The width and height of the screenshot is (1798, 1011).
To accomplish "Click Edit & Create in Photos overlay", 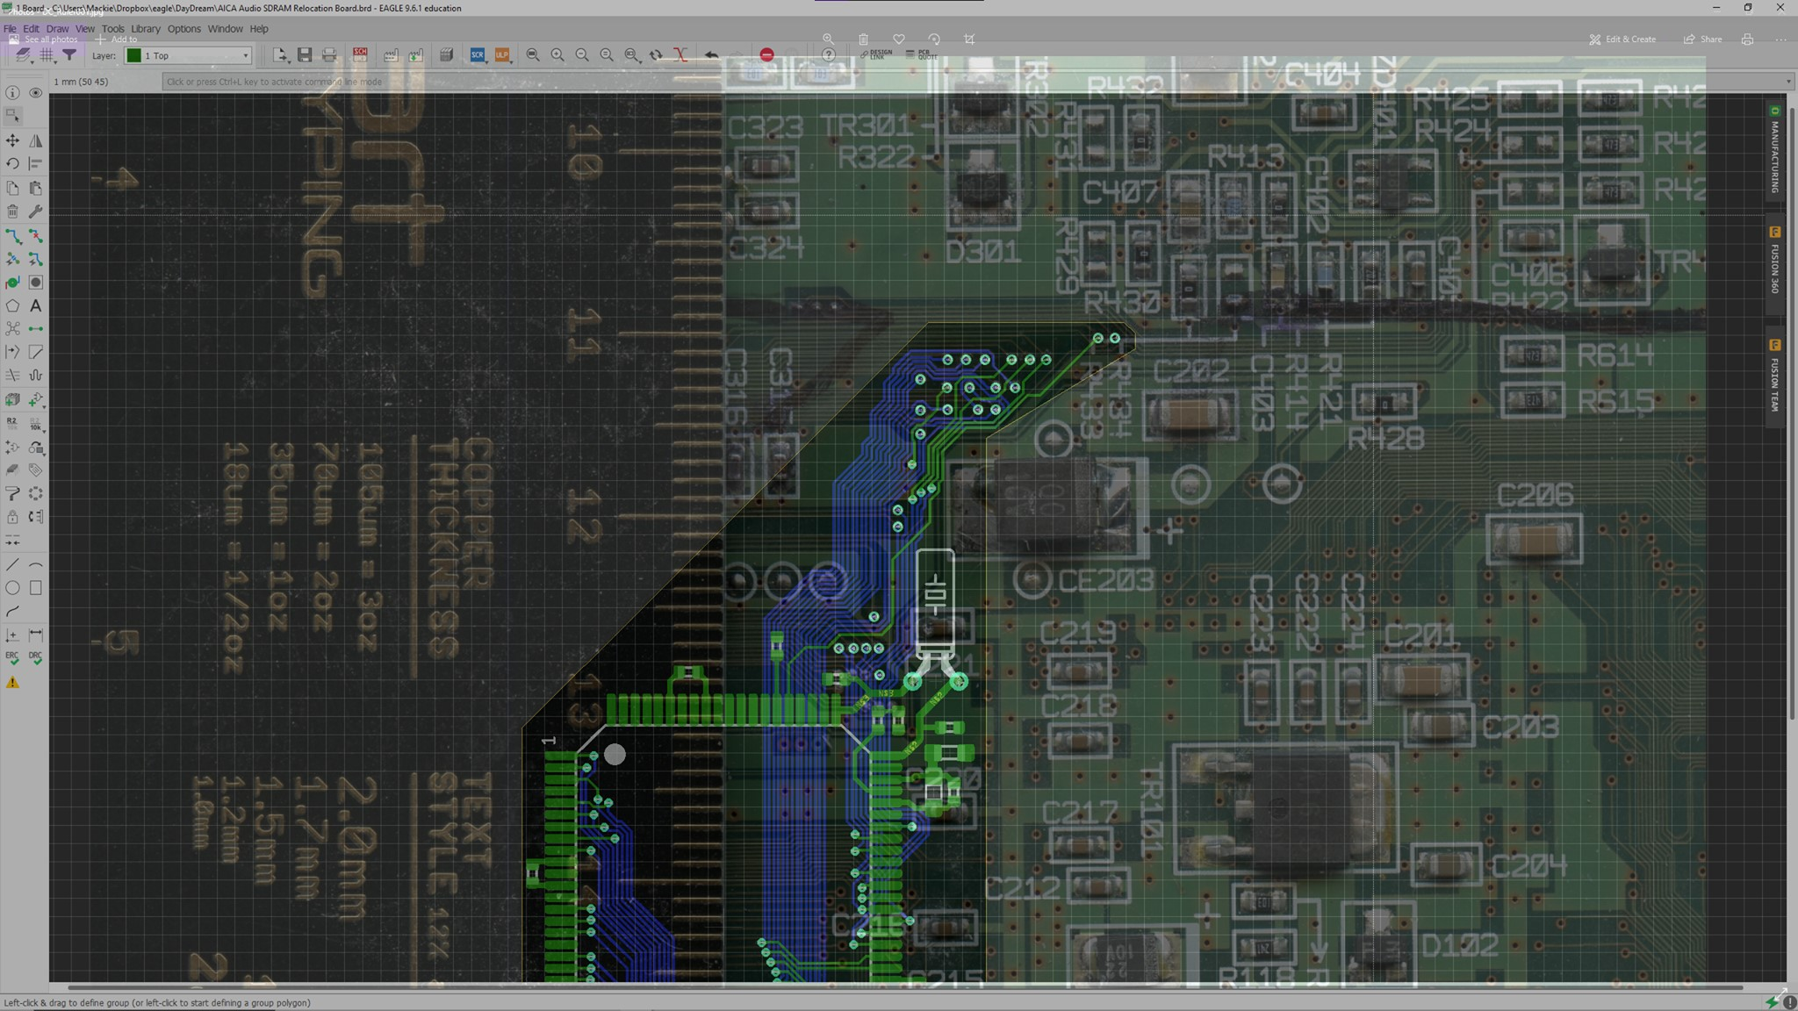I will coord(1622,39).
